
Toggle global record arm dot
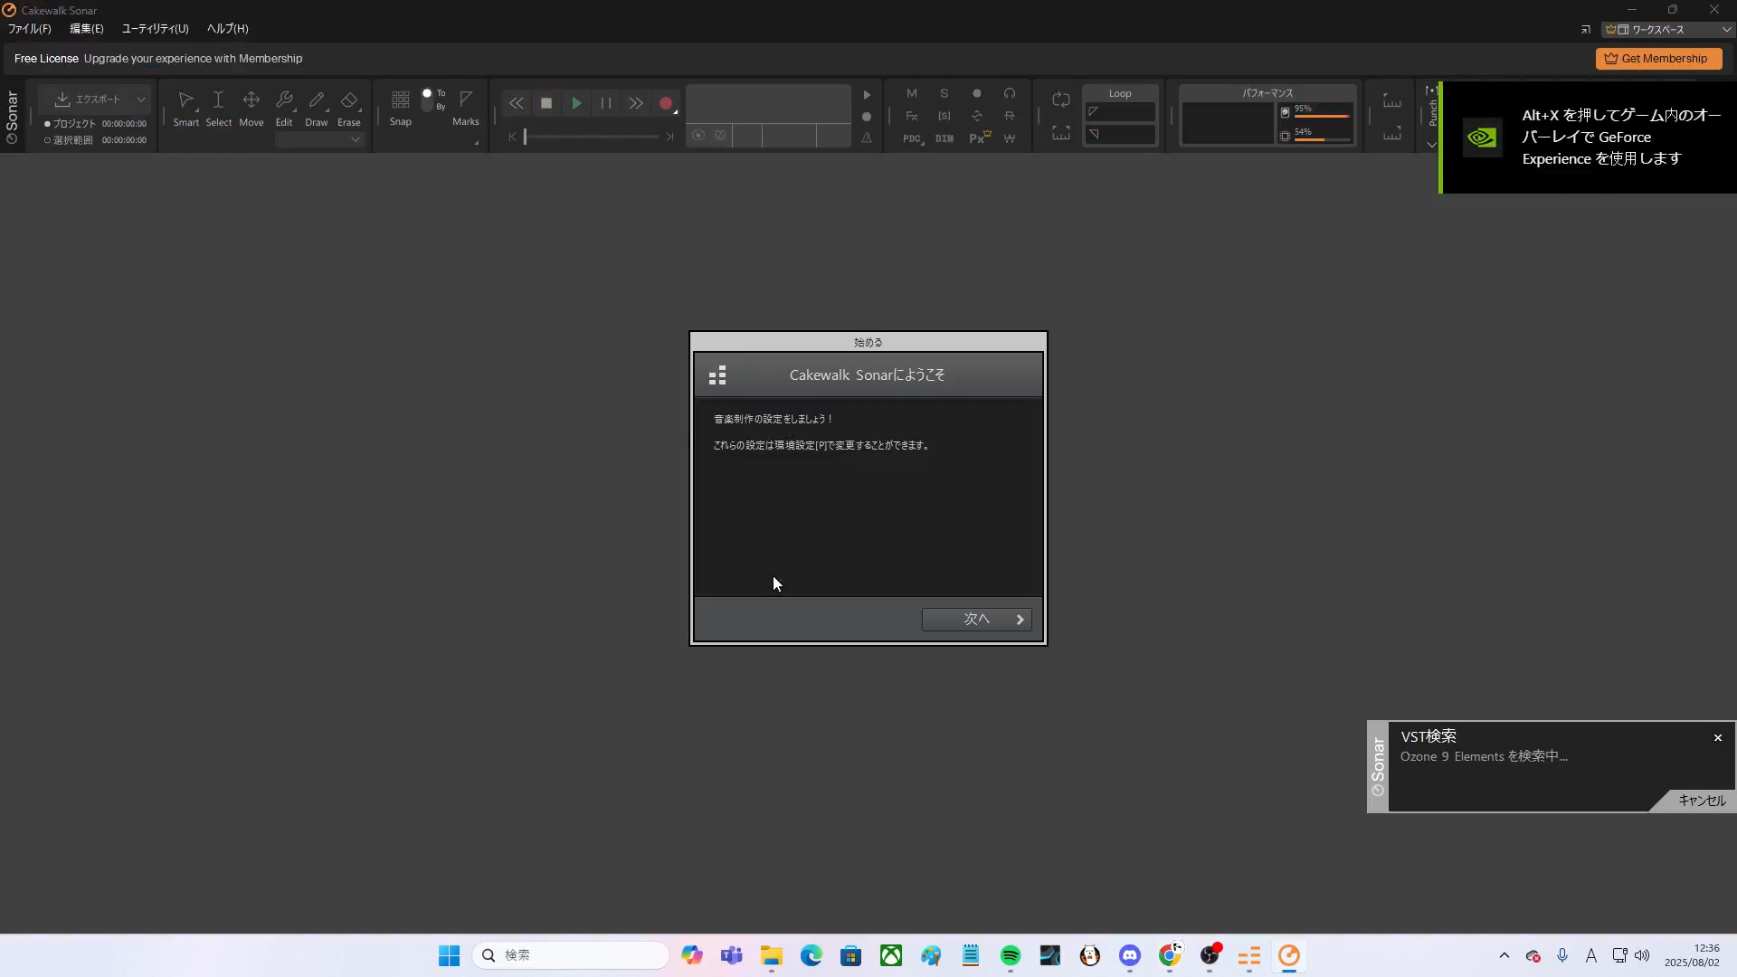coord(977,93)
